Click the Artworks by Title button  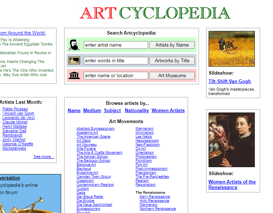[x=172, y=60]
